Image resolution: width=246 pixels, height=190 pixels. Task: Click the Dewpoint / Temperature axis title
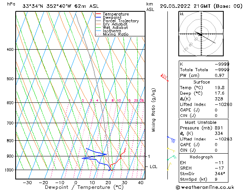(84, 187)
